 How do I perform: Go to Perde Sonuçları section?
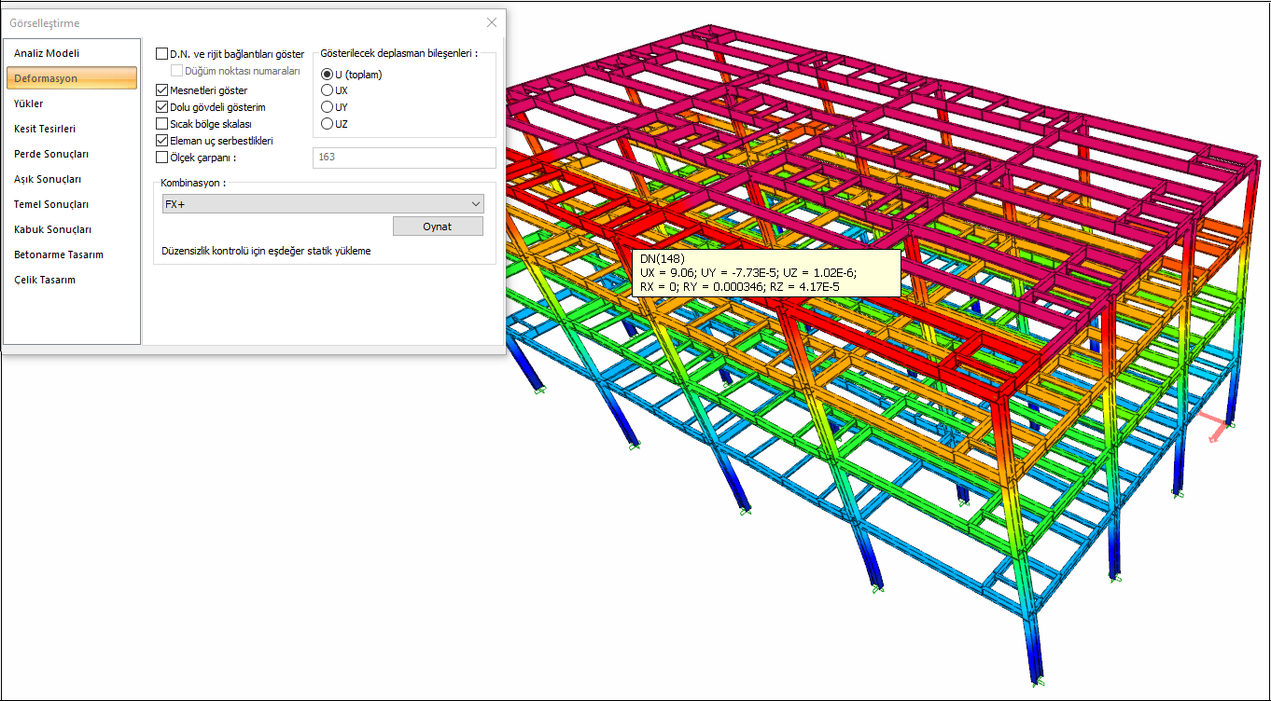[x=51, y=154]
